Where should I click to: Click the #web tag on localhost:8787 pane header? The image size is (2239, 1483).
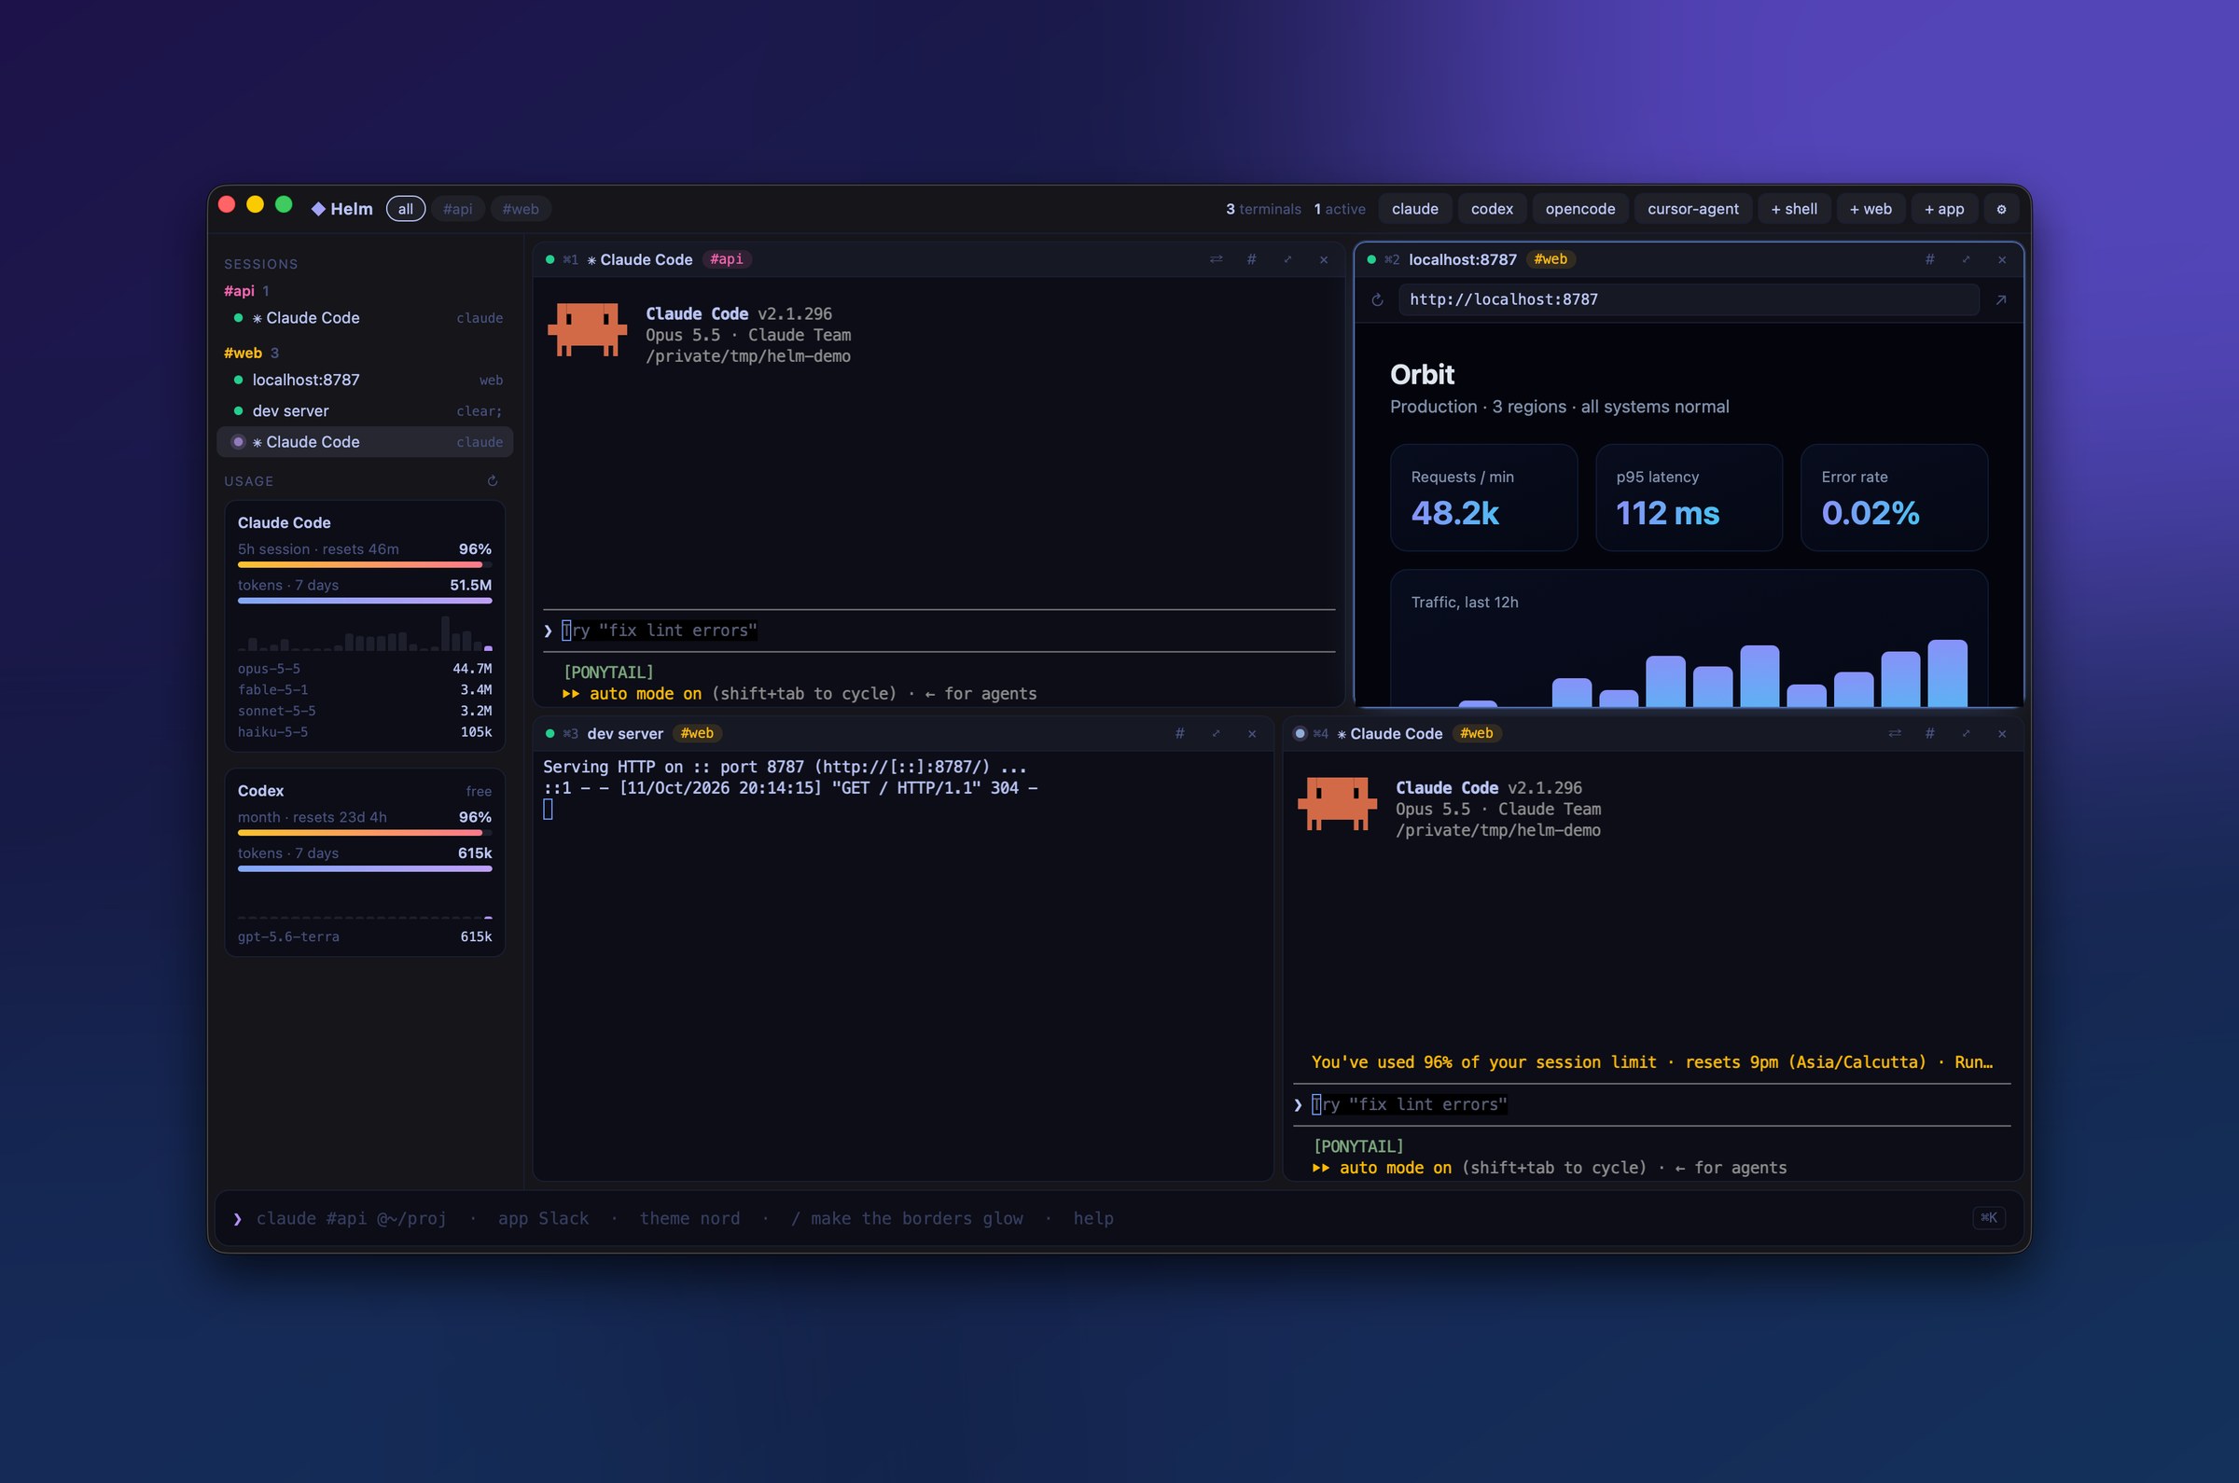point(1551,259)
